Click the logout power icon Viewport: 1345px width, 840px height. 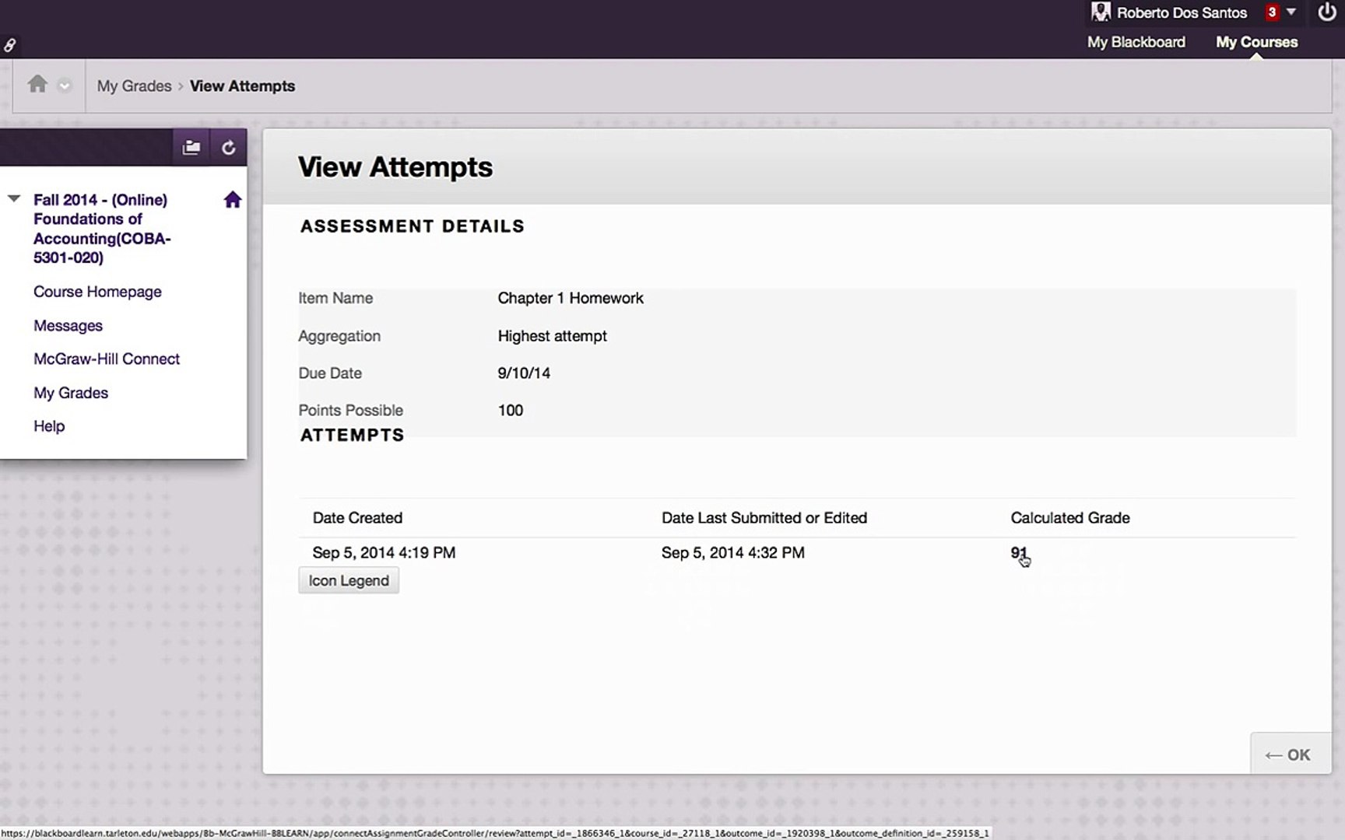(1326, 12)
